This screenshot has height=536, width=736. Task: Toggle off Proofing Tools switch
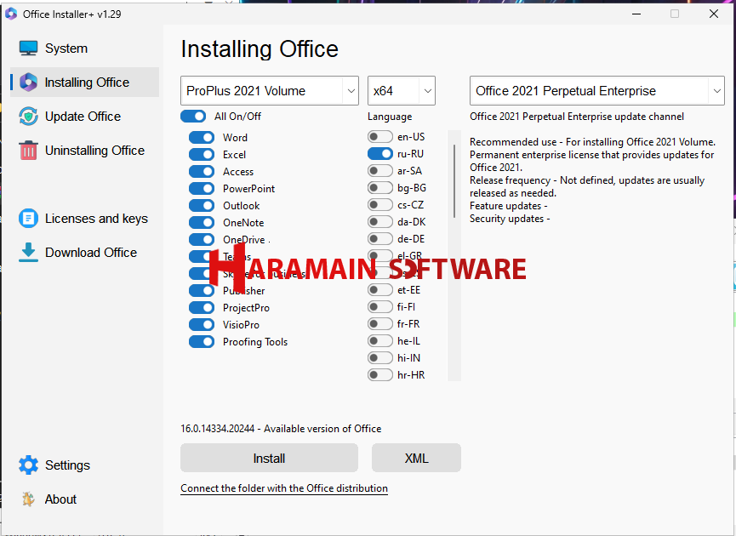[202, 341]
